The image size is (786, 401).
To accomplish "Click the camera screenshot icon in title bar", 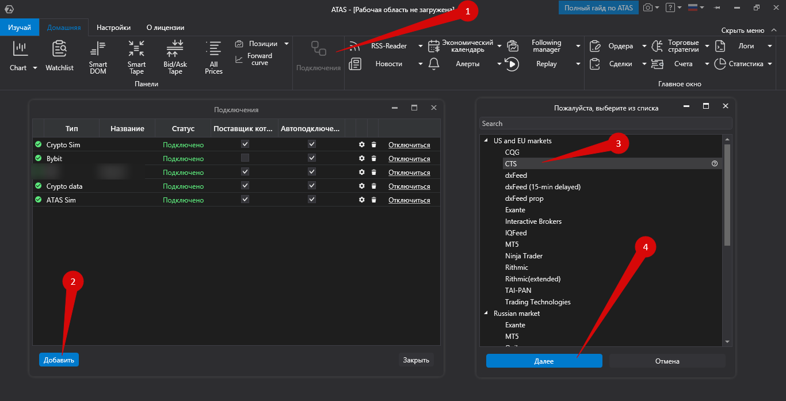I will pyautogui.click(x=648, y=7).
